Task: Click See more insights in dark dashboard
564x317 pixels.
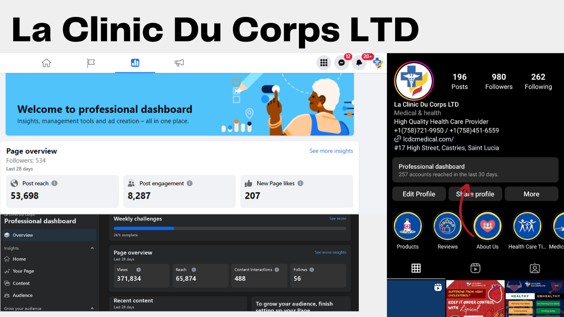Action: click(x=330, y=253)
